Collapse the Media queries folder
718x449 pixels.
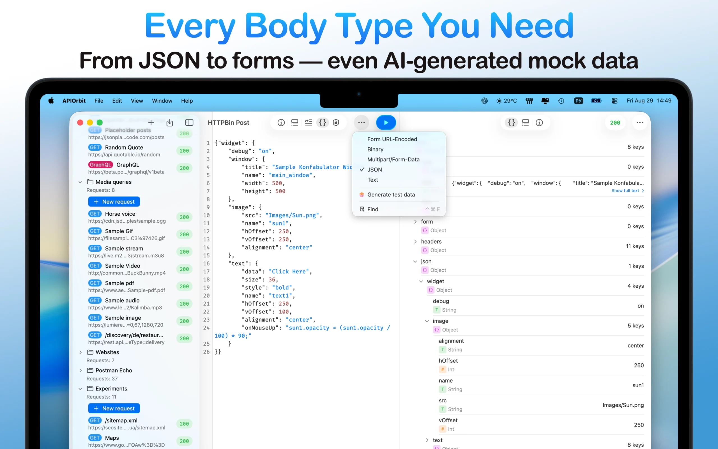pyautogui.click(x=80, y=182)
